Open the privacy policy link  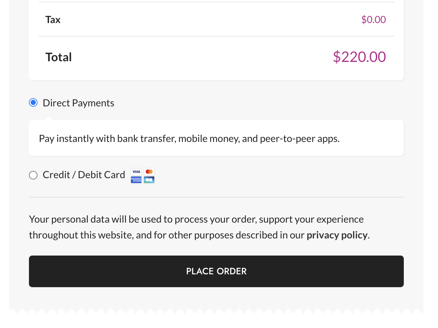(337, 235)
